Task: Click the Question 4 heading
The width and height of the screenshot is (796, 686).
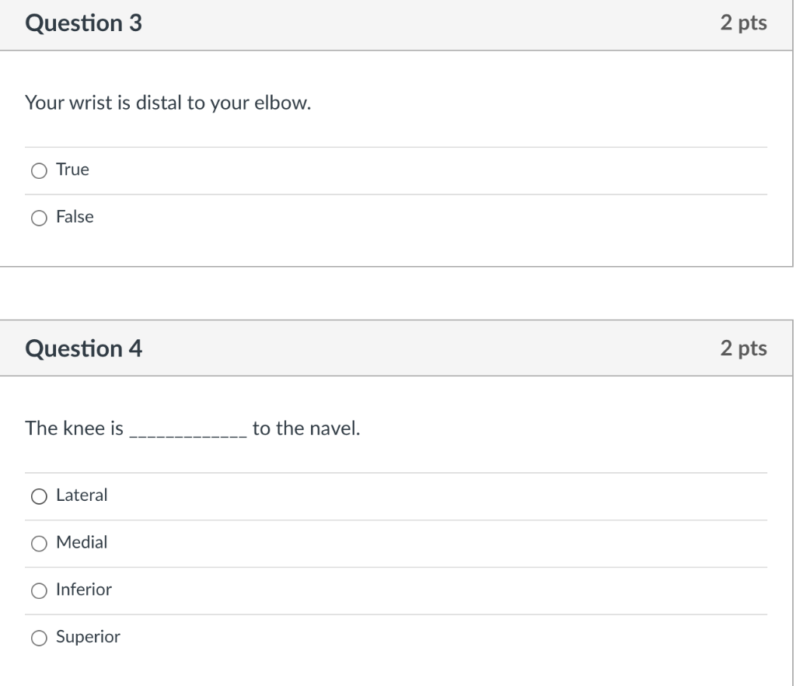Action: (84, 348)
